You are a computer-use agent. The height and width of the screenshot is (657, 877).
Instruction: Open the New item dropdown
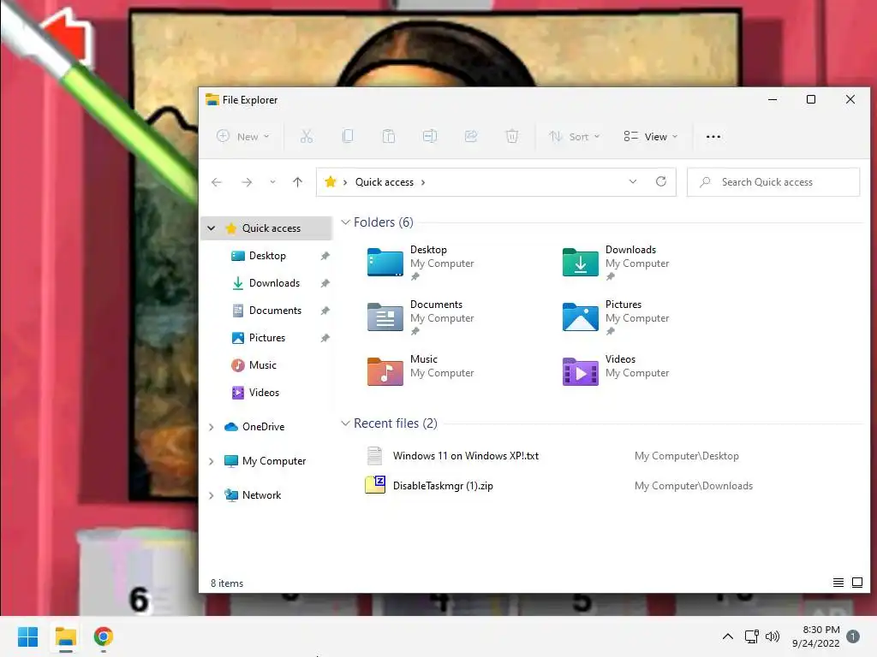[x=242, y=136]
